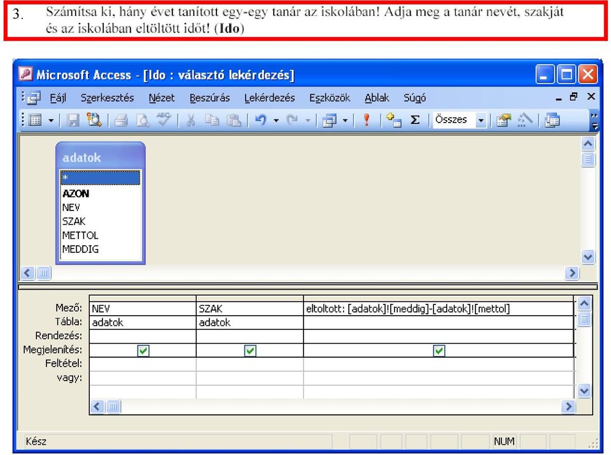Click the Spelling ABC check icon
611x455 pixels.
tap(164, 119)
